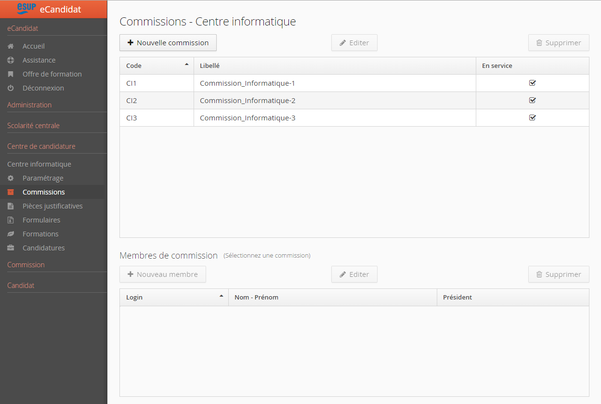The height and width of the screenshot is (404, 601).
Task: Toggle En service checkbox for CI3
Action: coord(532,117)
